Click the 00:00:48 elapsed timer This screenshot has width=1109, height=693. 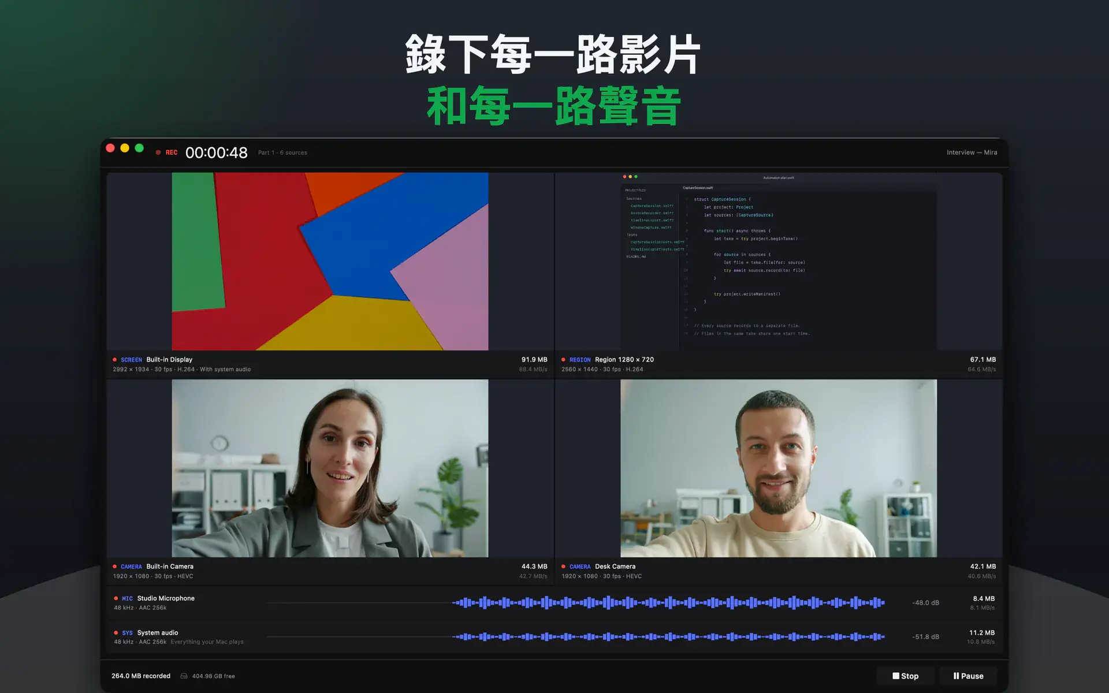[216, 152]
